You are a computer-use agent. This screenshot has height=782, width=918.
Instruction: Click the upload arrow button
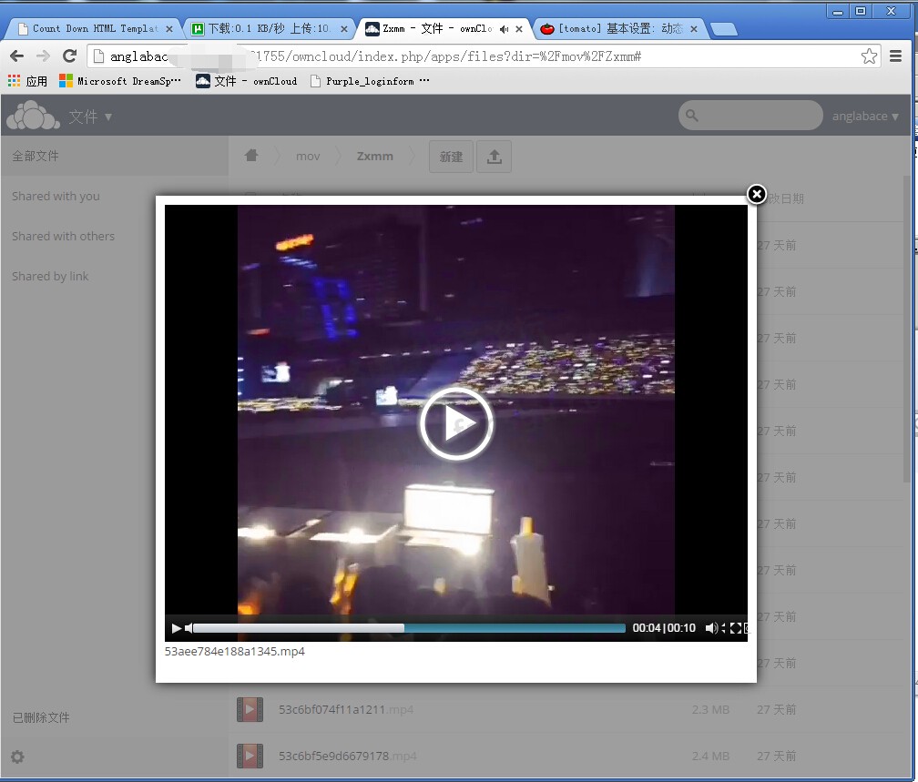tap(495, 157)
